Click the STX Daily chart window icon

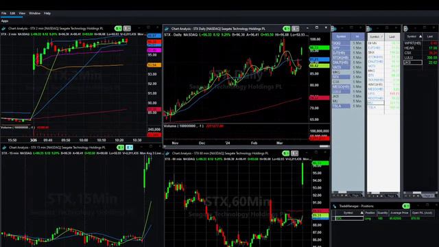coord(167,29)
